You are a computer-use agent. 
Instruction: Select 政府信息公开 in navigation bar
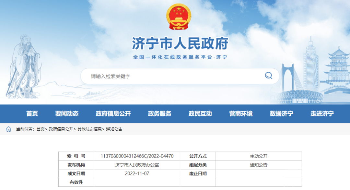point(112,114)
